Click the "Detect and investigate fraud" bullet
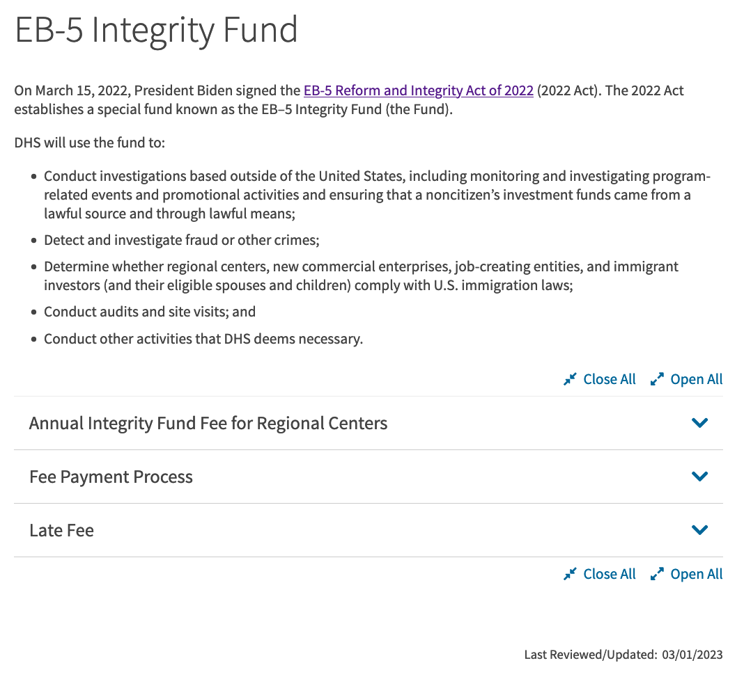The width and height of the screenshot is (744, 679). [181, 241]
